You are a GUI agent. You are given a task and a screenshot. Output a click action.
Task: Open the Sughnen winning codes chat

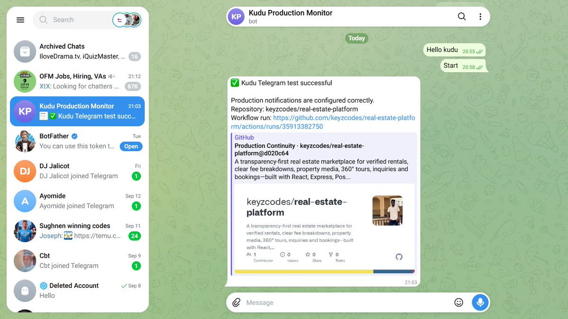[78, 231]
